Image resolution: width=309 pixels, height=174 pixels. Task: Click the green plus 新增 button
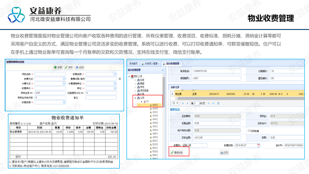coord(58,67)
